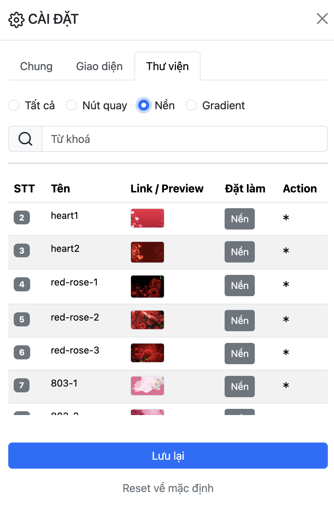Image resolution: width=334 pixels, height=514 pixels.
Task: Click the asterisk action for red-rose-3
Action: pyautogui.click(x=286, y=353)
